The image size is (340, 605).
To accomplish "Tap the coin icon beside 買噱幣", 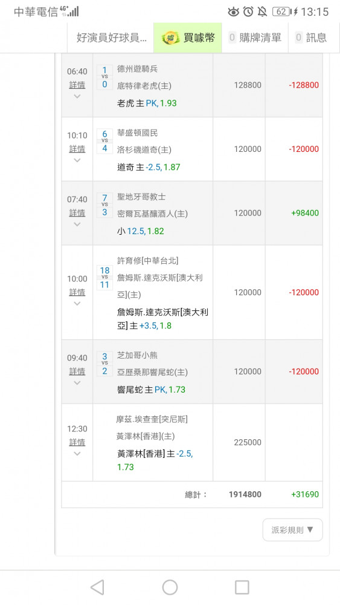I will 170,38.
